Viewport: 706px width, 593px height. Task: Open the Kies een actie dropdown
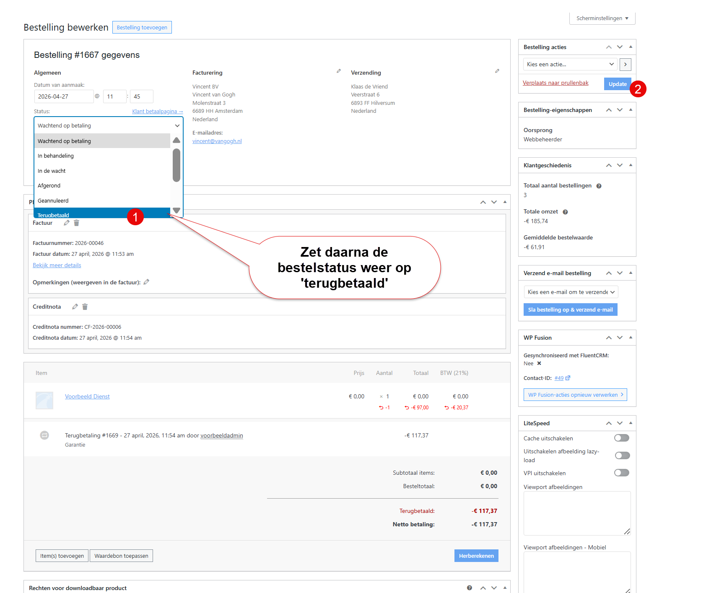[x=570, y=64]
